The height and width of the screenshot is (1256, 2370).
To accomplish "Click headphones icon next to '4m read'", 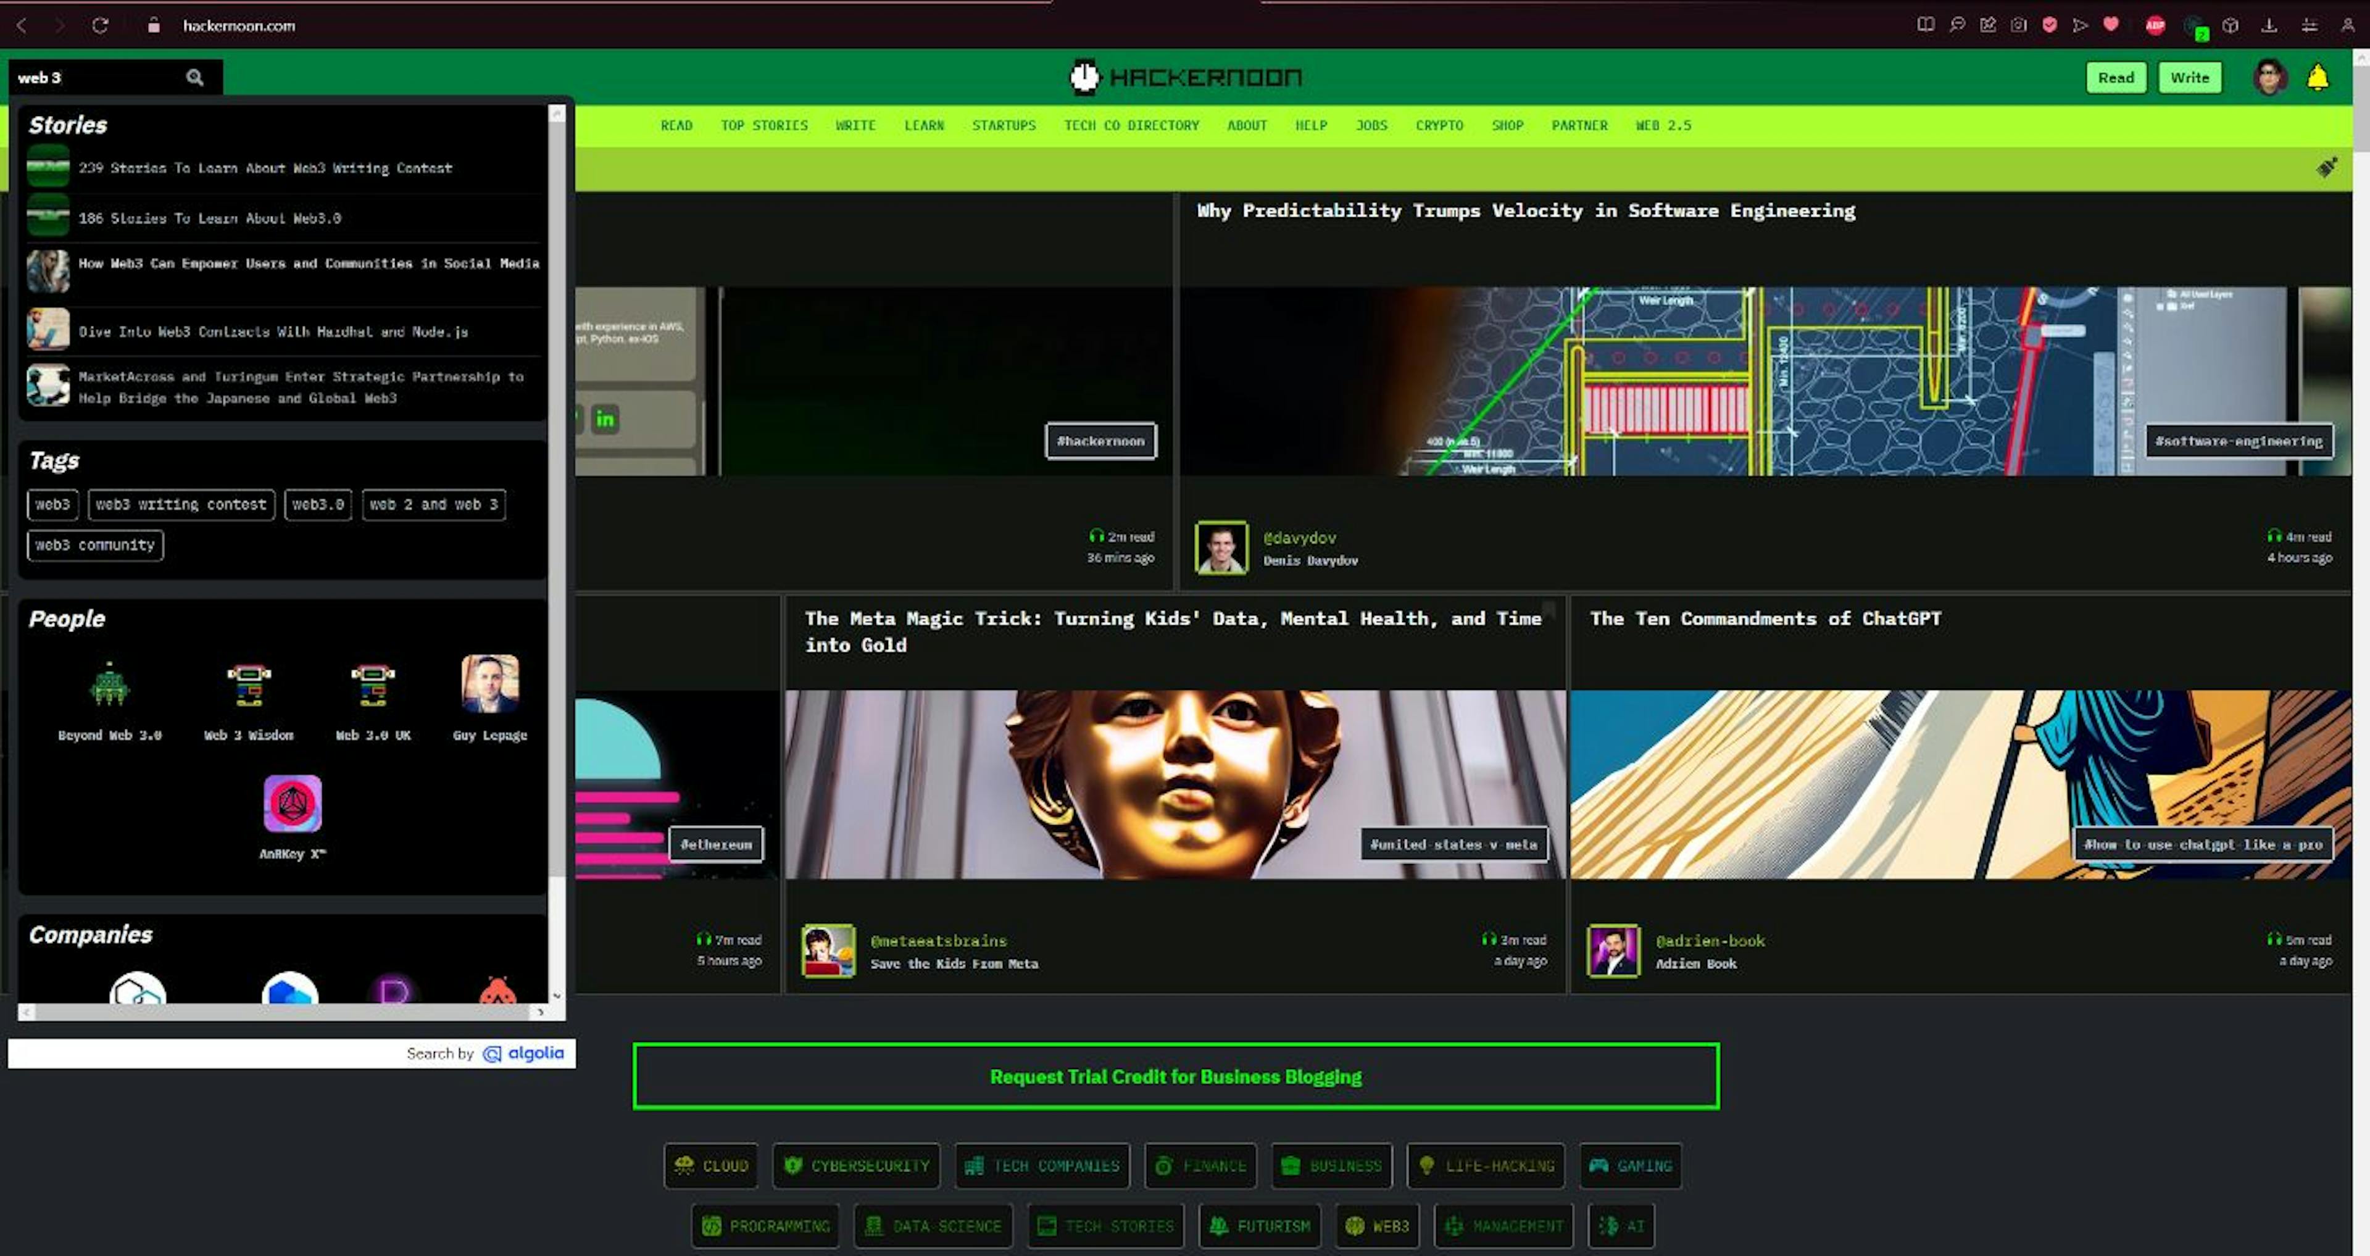I will click(2273, 536).
